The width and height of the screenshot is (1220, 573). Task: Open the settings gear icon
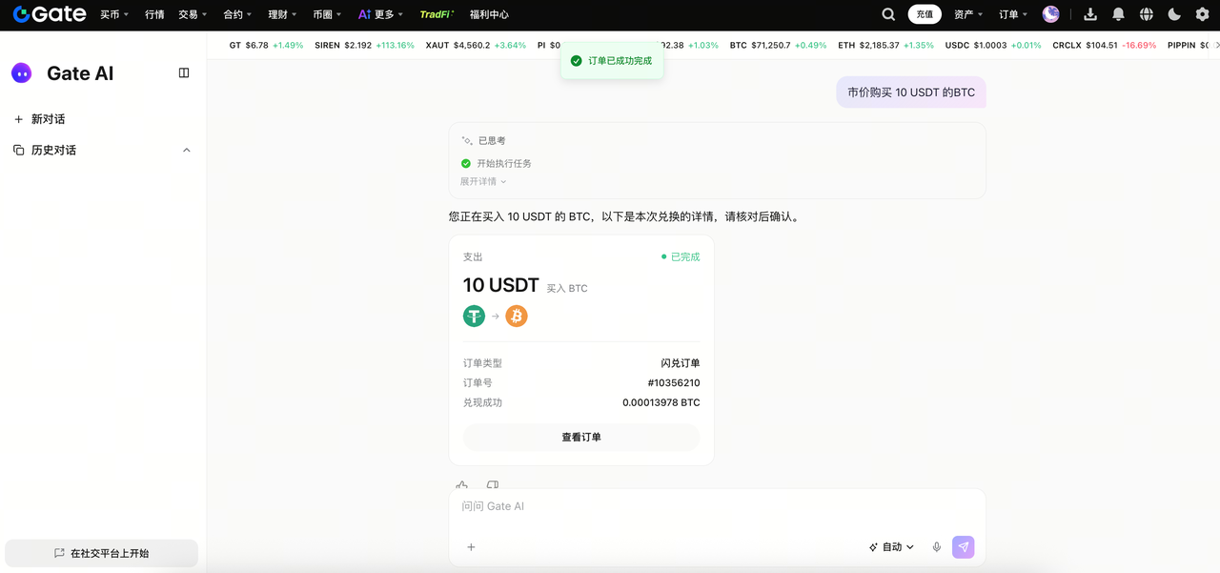[1202, 14]
